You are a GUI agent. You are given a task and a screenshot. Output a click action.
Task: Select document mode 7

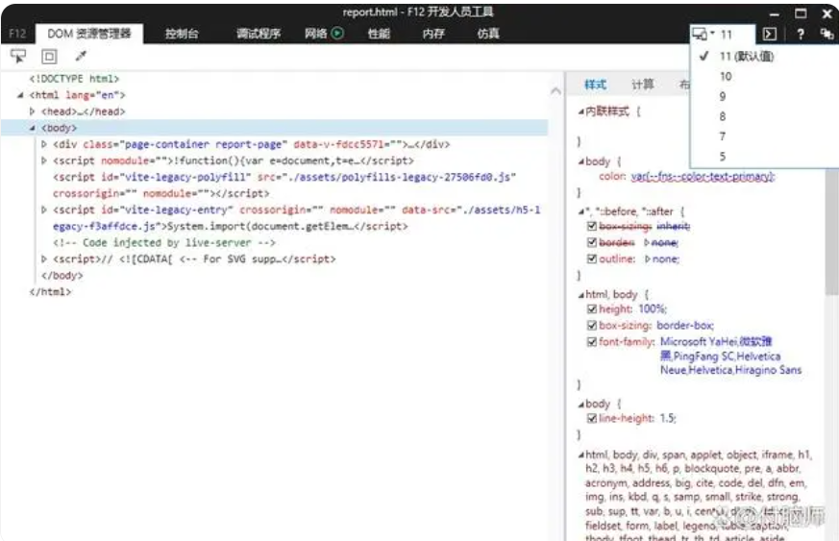pos(723,136)
